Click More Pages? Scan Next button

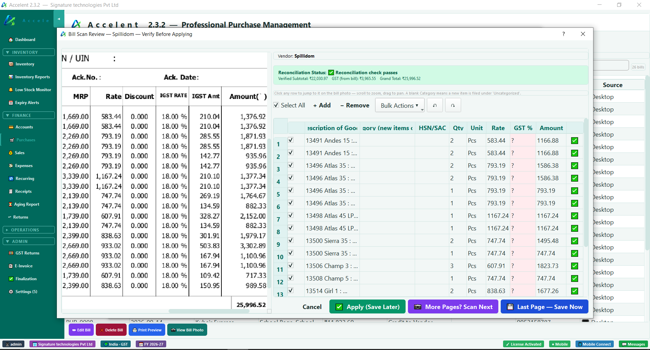(453, 307)
